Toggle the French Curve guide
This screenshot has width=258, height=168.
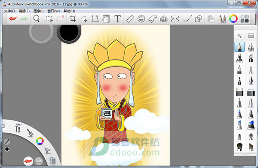click(152, 19)
